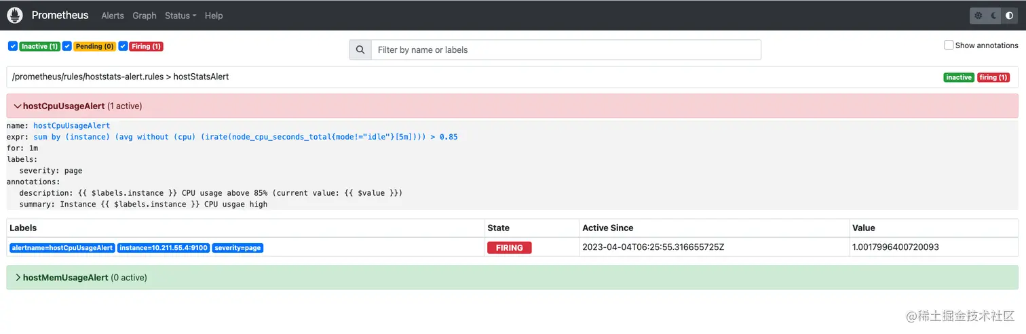Click the 'severity: page' label line
The width and height of the screenshot is (1026, 334).
point(51,170)
